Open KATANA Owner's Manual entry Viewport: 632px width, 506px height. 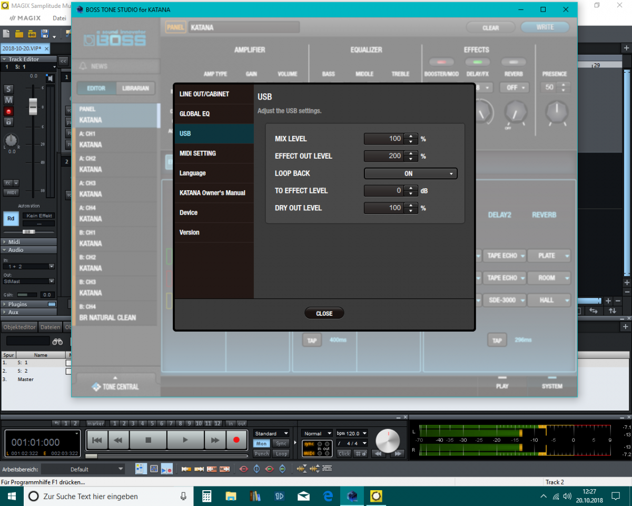click(x=214, y=193)
